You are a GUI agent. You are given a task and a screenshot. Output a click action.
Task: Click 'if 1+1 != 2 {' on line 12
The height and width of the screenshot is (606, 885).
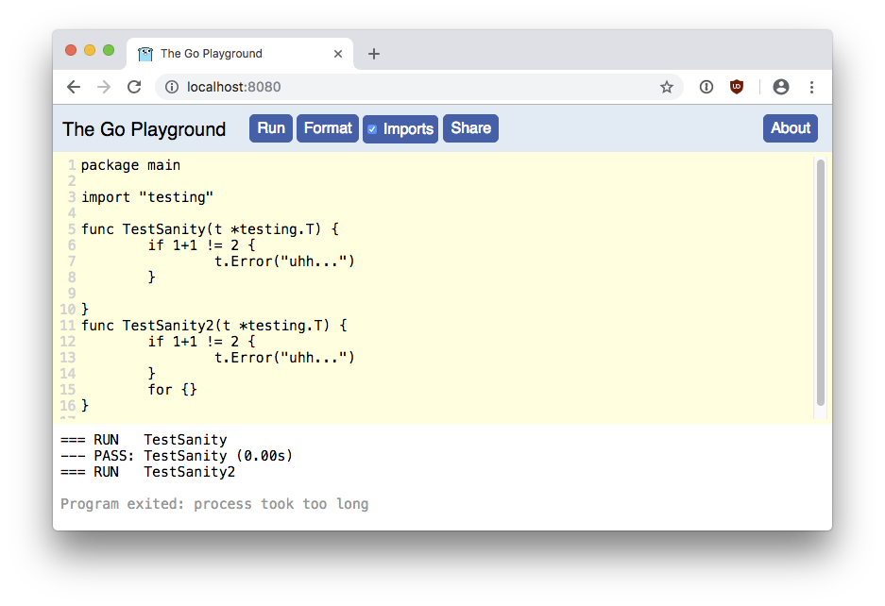pos(201,342)
